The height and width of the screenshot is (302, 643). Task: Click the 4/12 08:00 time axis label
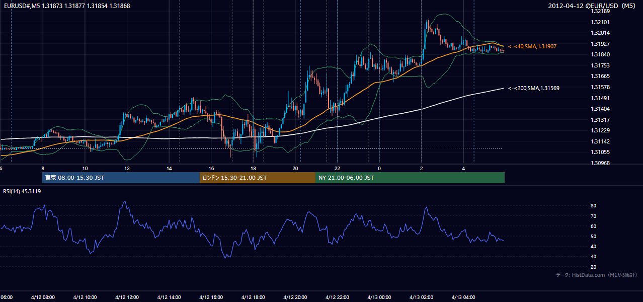pyautogui.click(x=43, y=297)
